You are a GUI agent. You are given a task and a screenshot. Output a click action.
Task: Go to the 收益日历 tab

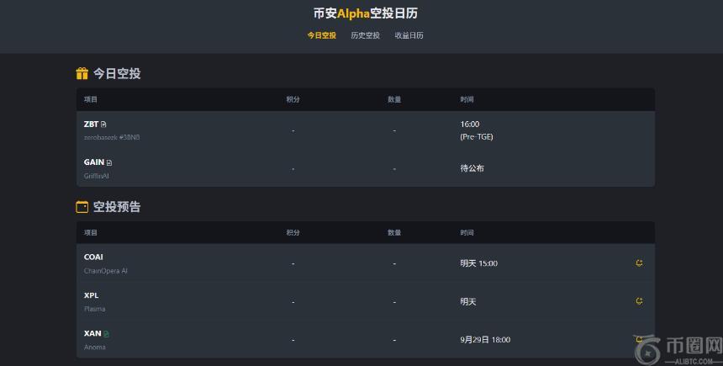[409, 35]
